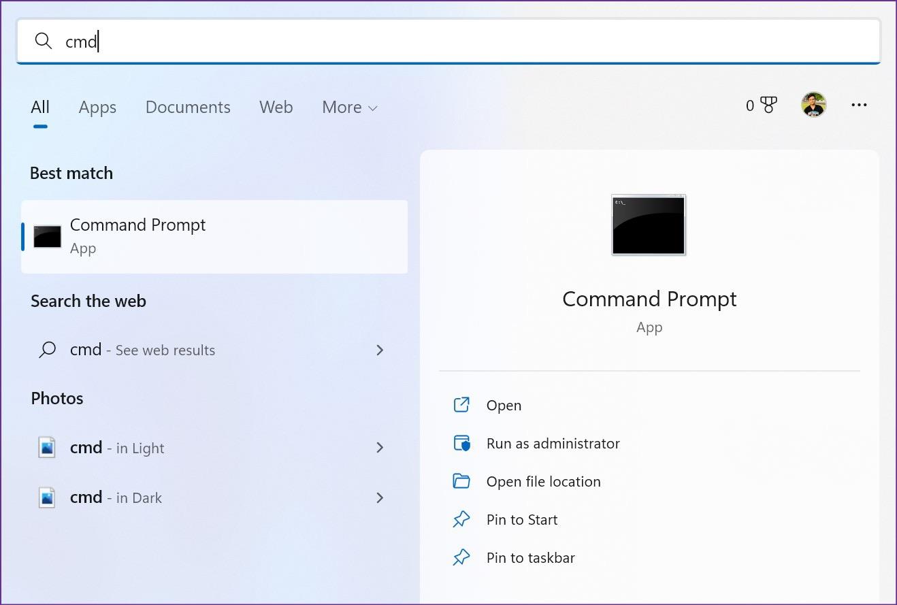Select the Open icon beside Open action
This screenshot has height=605, width=897.
tap(462, 404)
